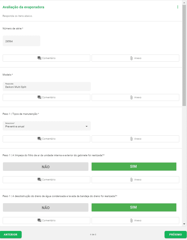Choose NÃO for the drain unblocking question
The height and width of the screenshot is (240, 187).
pos(45,207)
